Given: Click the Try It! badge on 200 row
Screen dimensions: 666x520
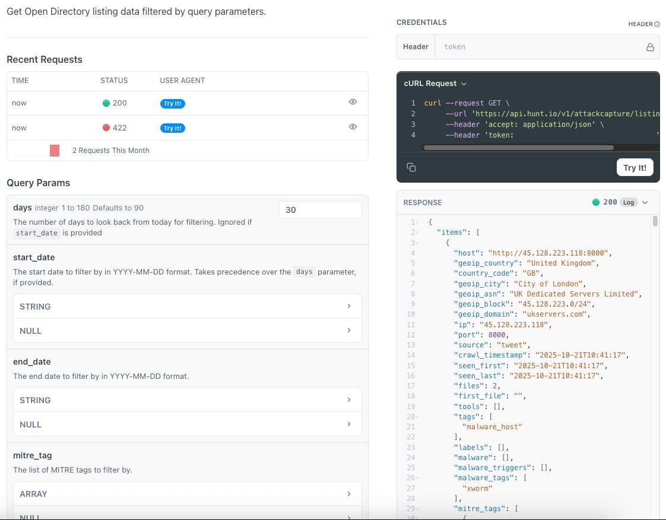Looking at the screenshot, I should pyautogui.click(x=173, y=104).
